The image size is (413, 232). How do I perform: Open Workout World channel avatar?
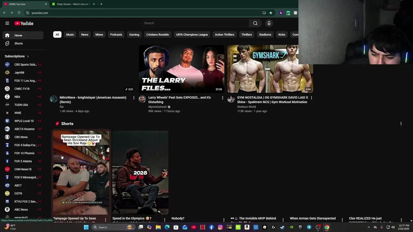pyautogui.click(x=231, y=99)
